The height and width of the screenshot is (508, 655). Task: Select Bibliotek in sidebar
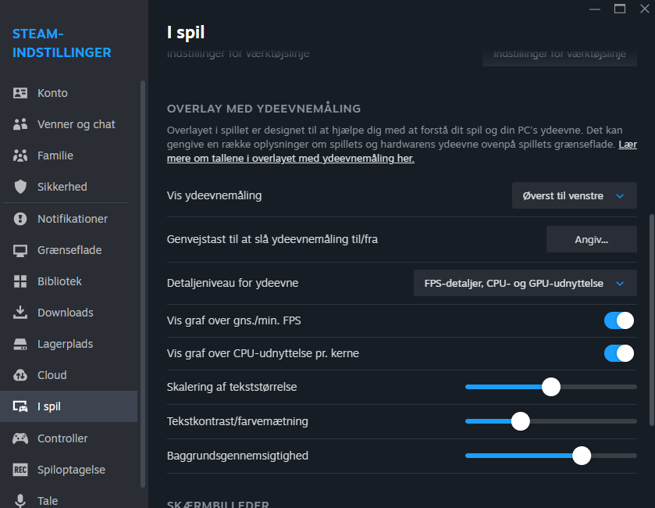coord(69,281)
